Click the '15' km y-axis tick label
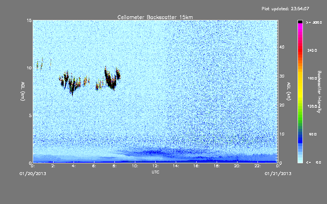Viewport: 327px width, 204px height. click(29, 20)
